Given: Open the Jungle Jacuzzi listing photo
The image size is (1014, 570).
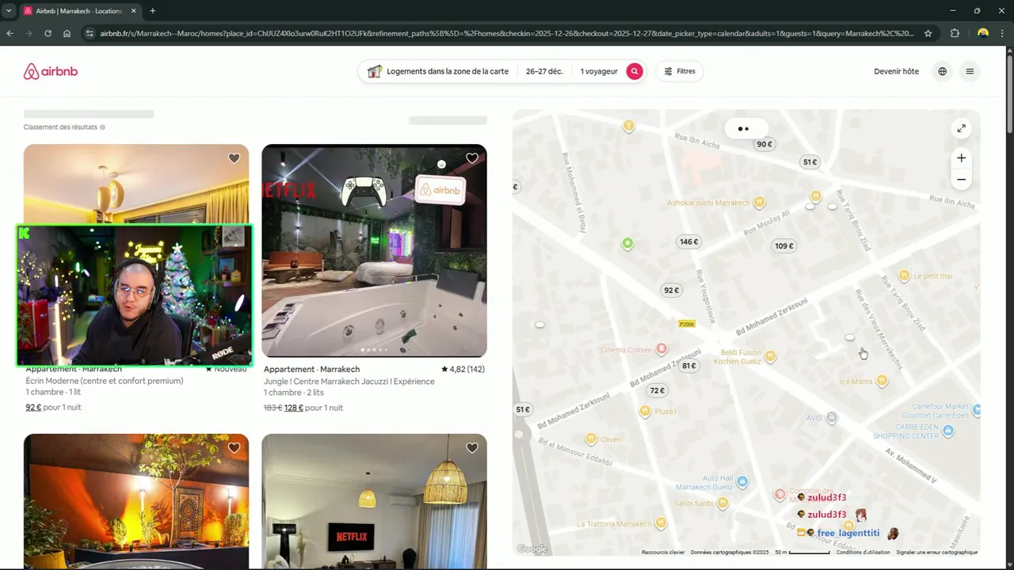Looking at the screenshot, I should (x=374, y=250).
